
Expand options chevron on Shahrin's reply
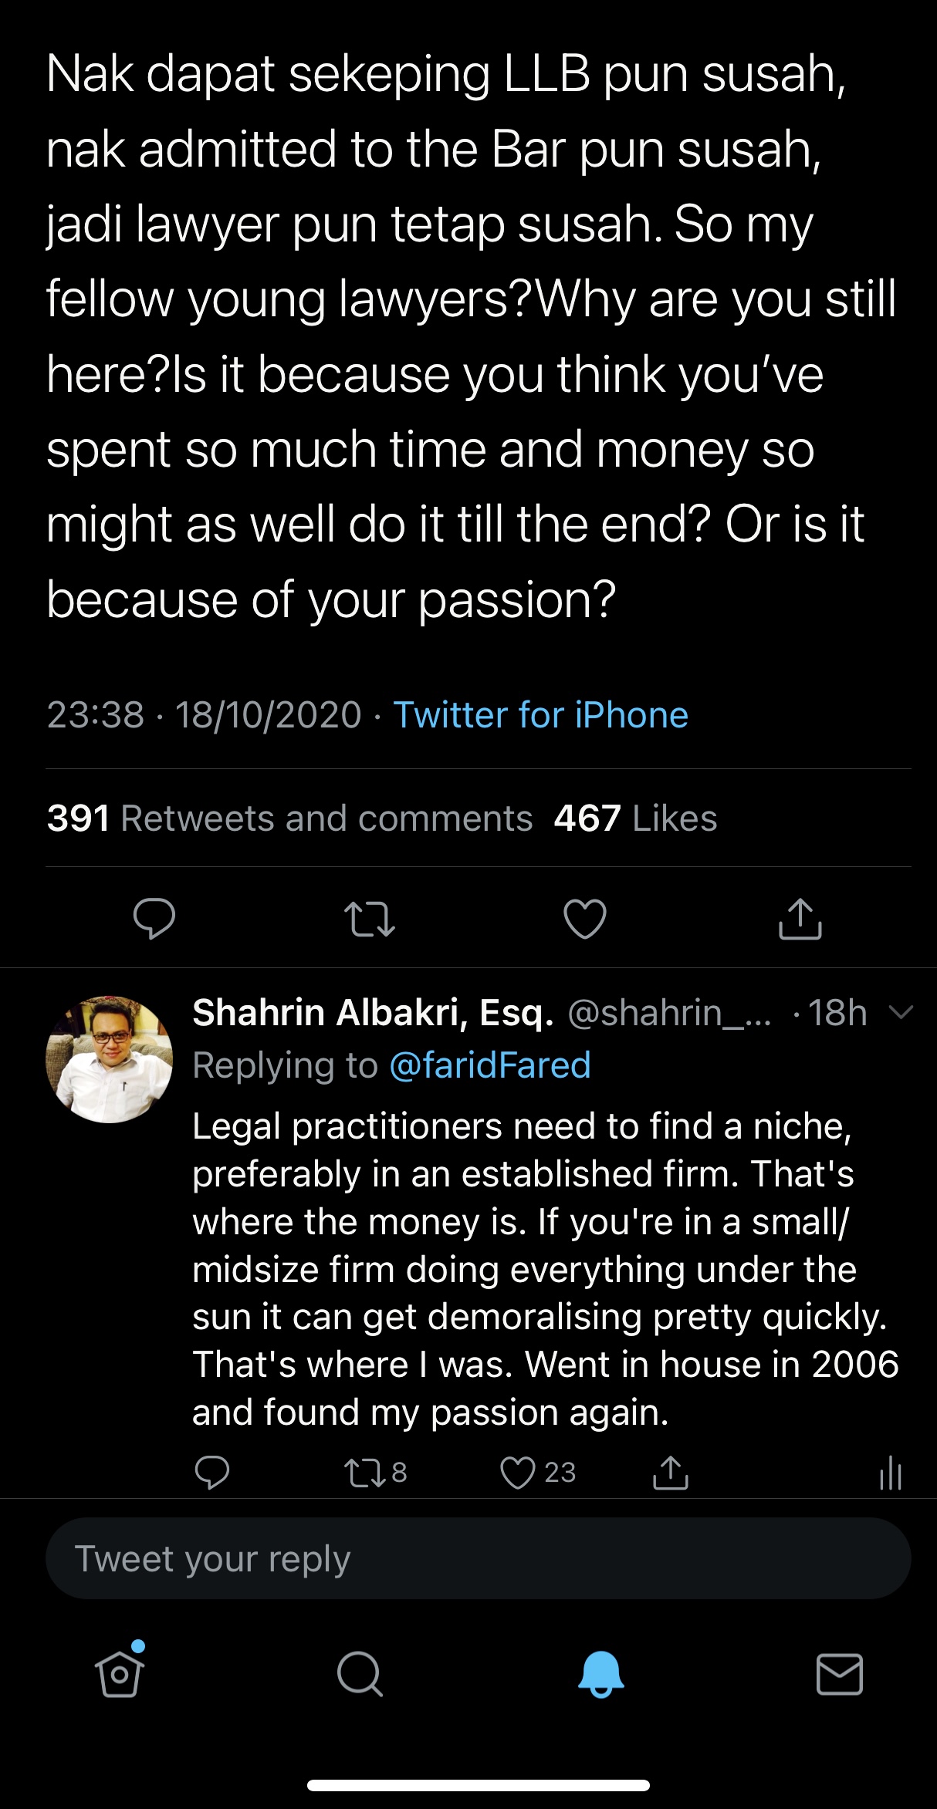pos(901,1012)
